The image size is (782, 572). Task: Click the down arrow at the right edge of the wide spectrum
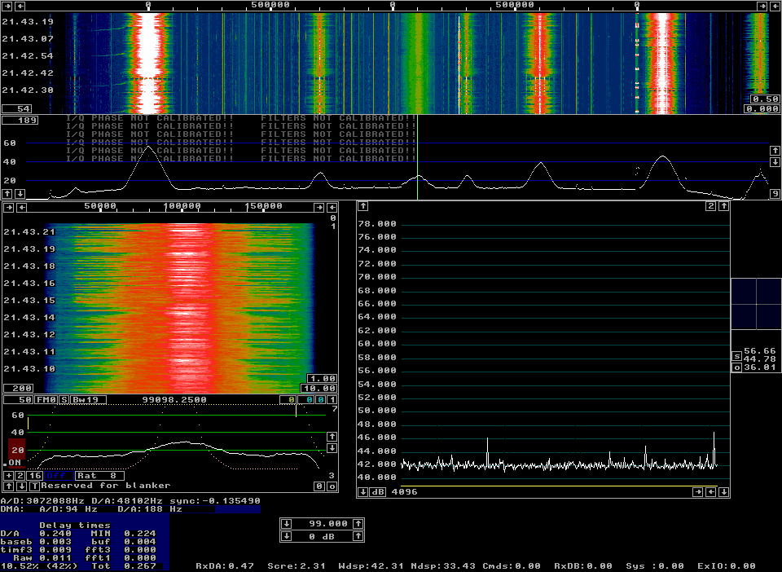(775, 161)
